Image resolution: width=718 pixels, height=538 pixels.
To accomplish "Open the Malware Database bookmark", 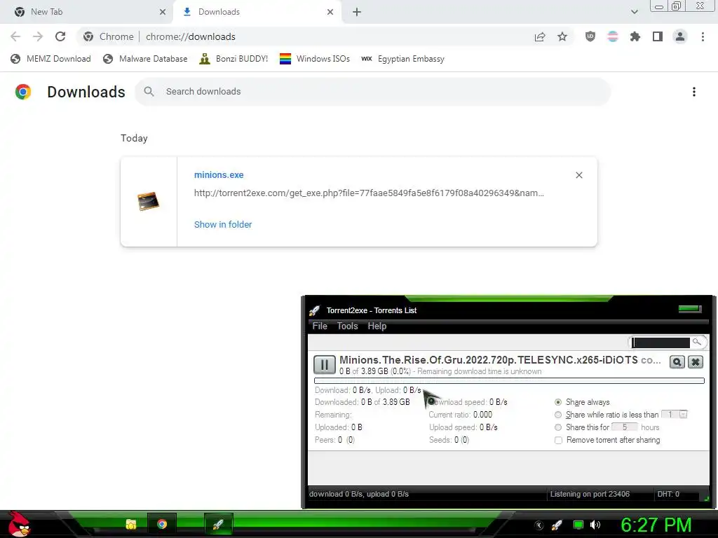I will [145, 59].
